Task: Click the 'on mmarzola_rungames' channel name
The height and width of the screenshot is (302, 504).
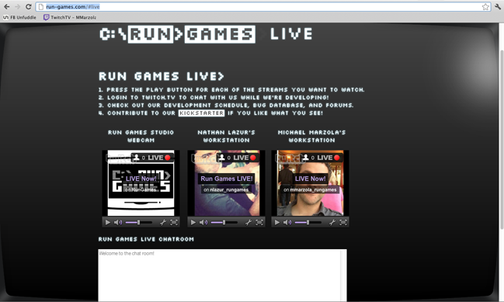Action: pos(310,190)
